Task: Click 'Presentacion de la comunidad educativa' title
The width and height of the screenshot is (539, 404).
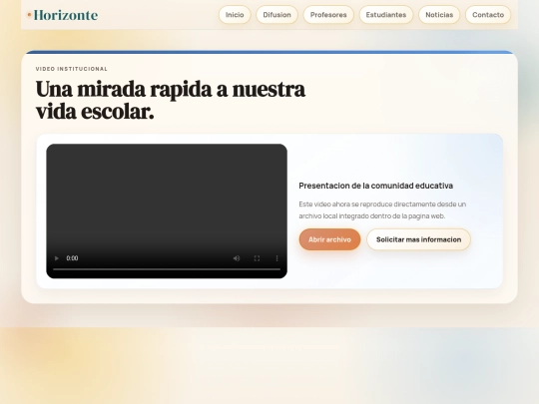Action: click(375, 186)
